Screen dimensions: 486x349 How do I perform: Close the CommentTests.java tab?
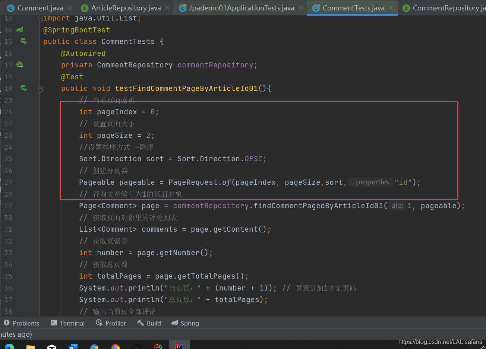point(391,8)
